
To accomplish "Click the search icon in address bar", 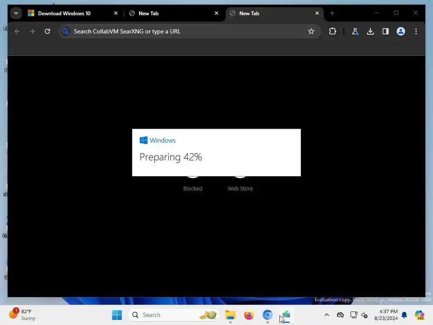I will [x=66, y=31].
